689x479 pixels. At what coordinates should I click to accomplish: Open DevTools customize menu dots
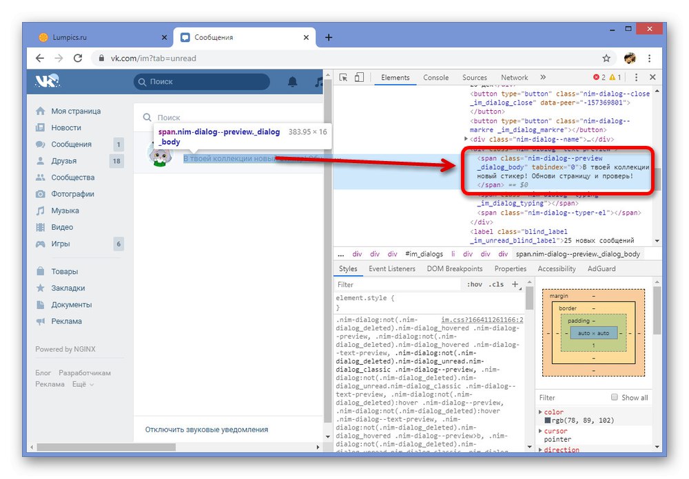[636, 77]
